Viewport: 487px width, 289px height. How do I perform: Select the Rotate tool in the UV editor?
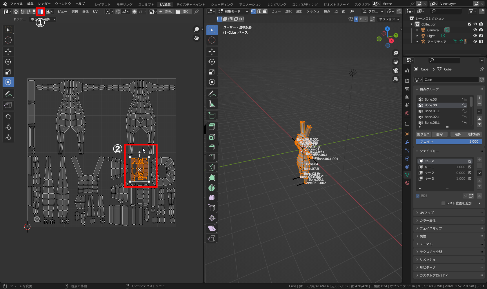point(8,62)
